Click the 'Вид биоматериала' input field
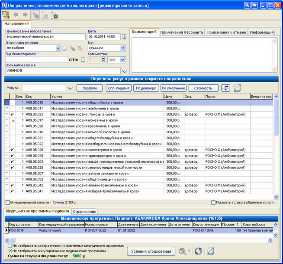 [x=37, y=60]
